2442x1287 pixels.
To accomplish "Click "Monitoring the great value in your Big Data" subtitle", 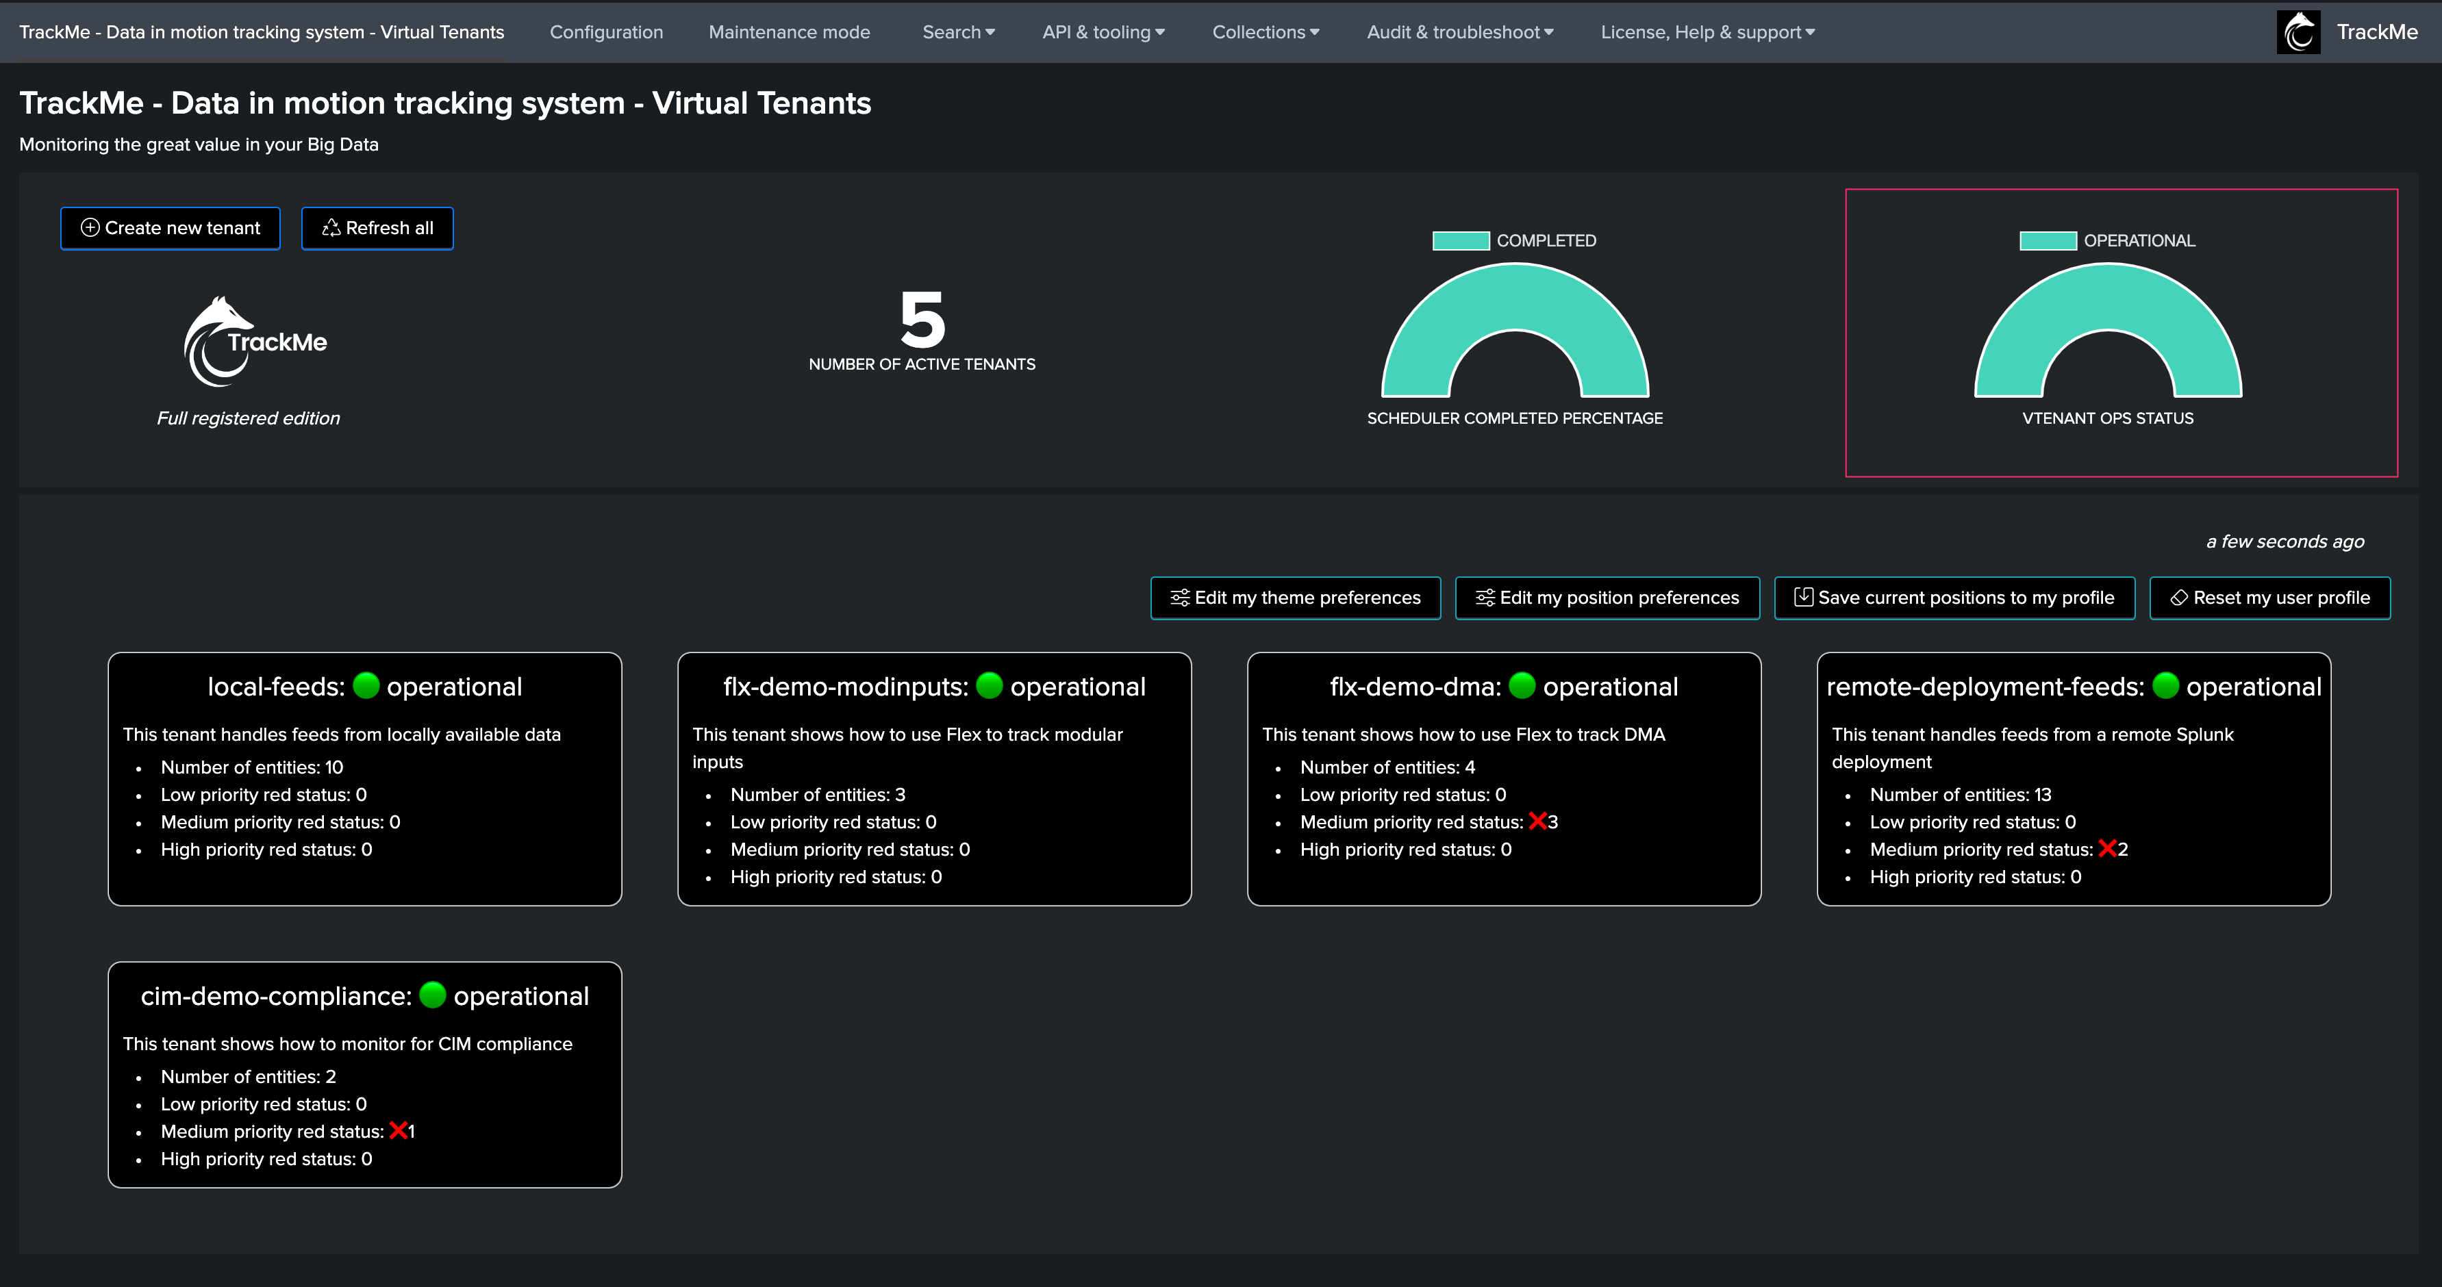I will click(199, 144).
